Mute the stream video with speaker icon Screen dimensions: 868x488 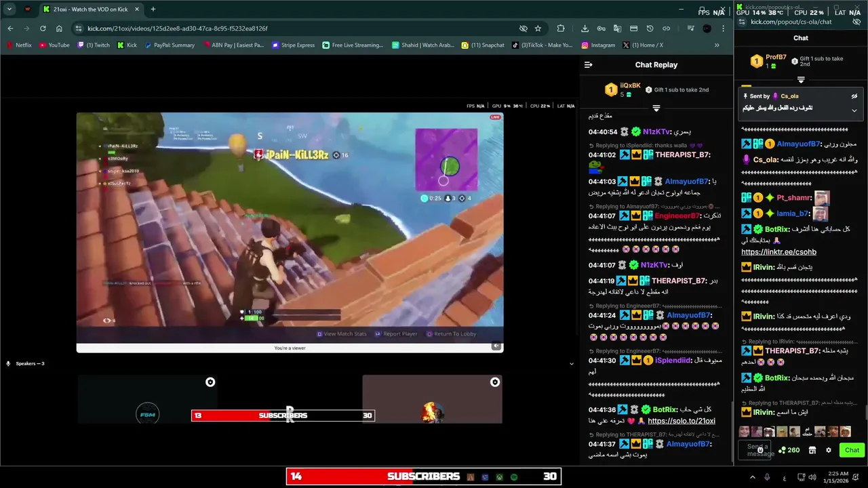point(496,346)
